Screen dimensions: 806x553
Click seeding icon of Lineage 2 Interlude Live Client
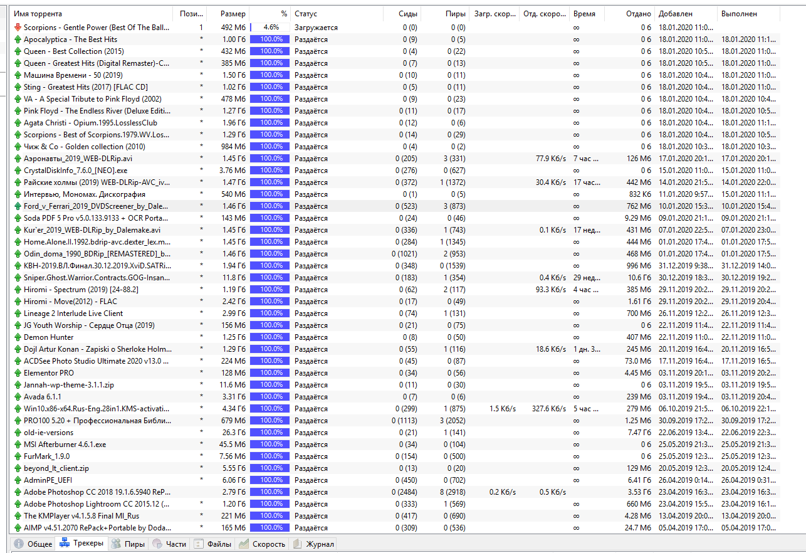click(18, 313)
